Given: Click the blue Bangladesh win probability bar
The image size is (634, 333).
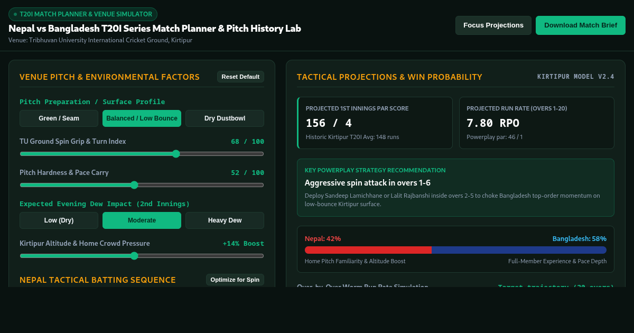Looking at the screenshot, I should (x=519, y=250).
